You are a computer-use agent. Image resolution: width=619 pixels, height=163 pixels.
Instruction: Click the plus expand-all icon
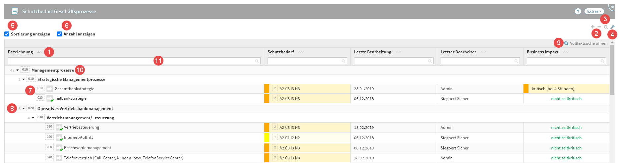[592, 27]
